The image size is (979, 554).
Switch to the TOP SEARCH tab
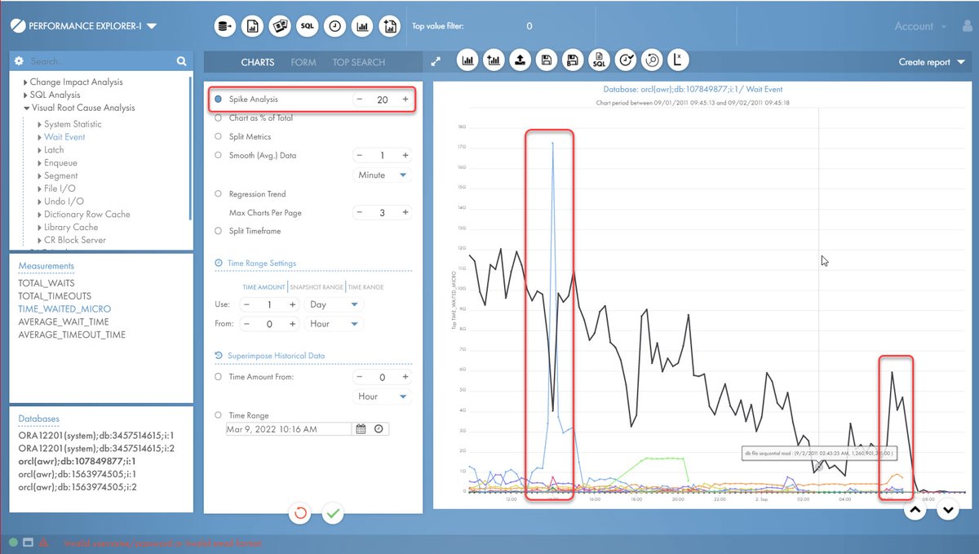(x=359, y=62)
